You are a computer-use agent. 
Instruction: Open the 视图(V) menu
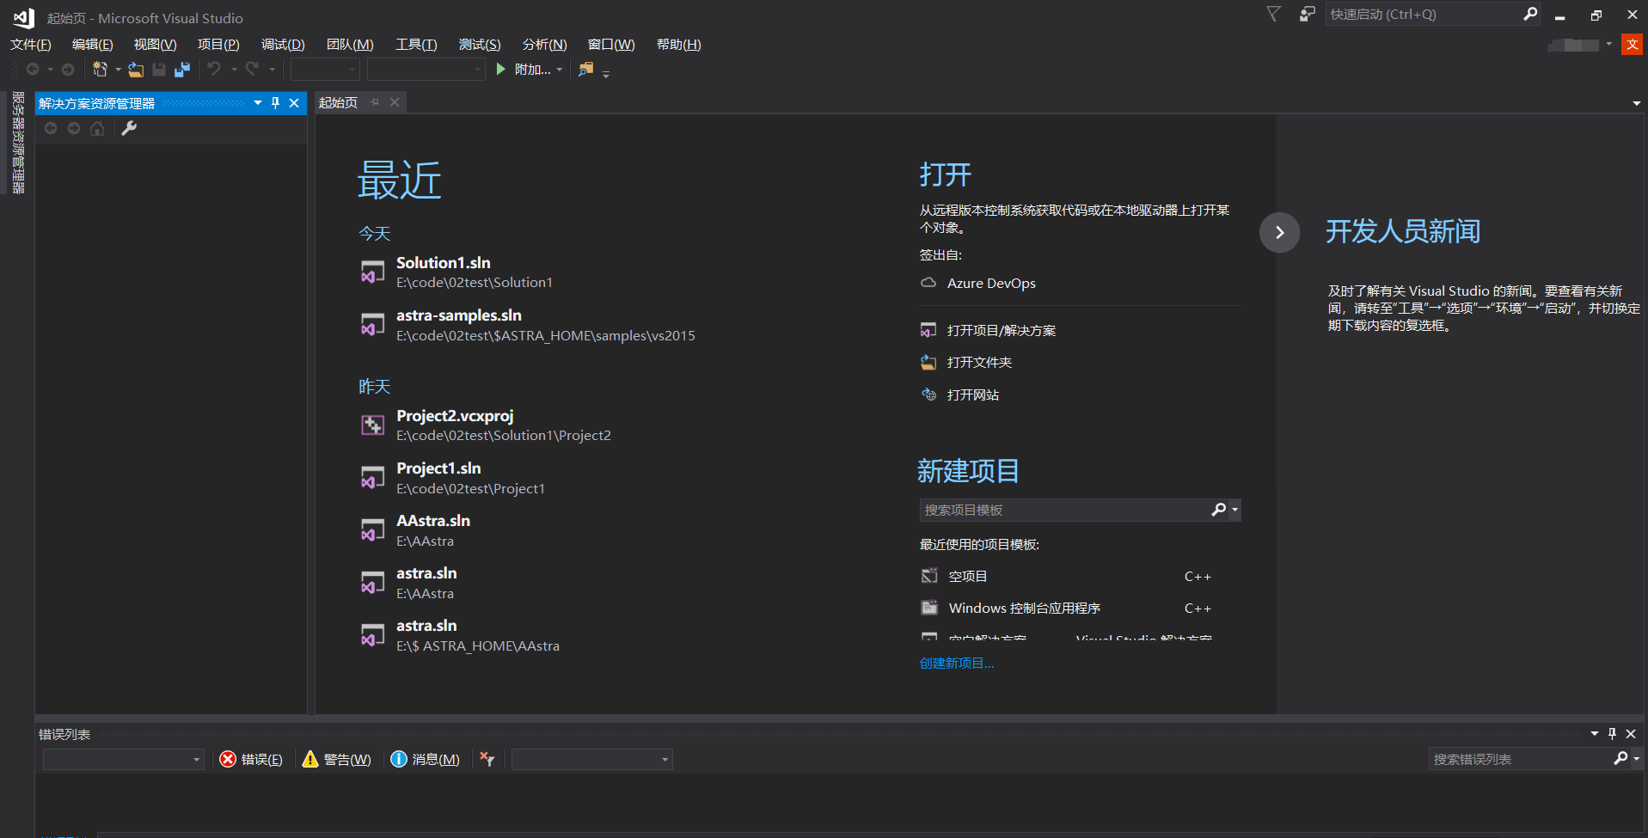[155, 45]
